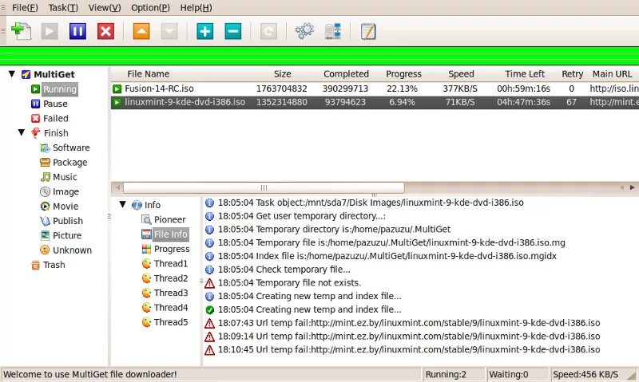The height and width of the screenshot is (382, 639).
Task: Open Image finished category
Action: (65, 191)
